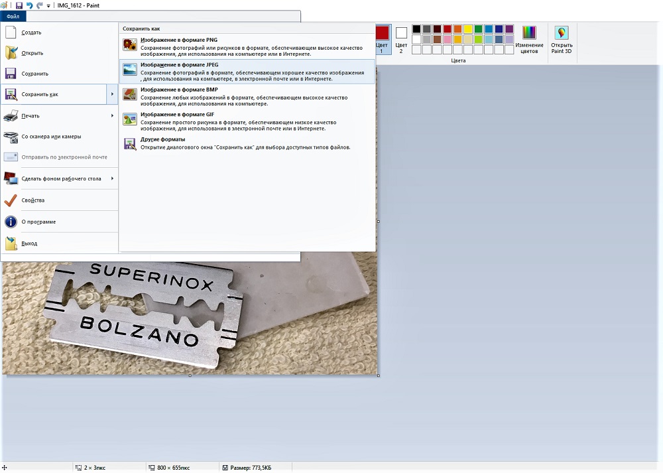Pick the blue-gray color swatch
Screen dimensions: 663x473
tap(499, 39)
